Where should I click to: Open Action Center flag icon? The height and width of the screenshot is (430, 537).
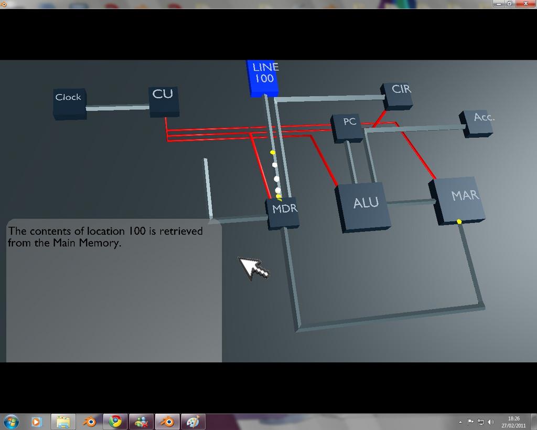pos(470,422)
